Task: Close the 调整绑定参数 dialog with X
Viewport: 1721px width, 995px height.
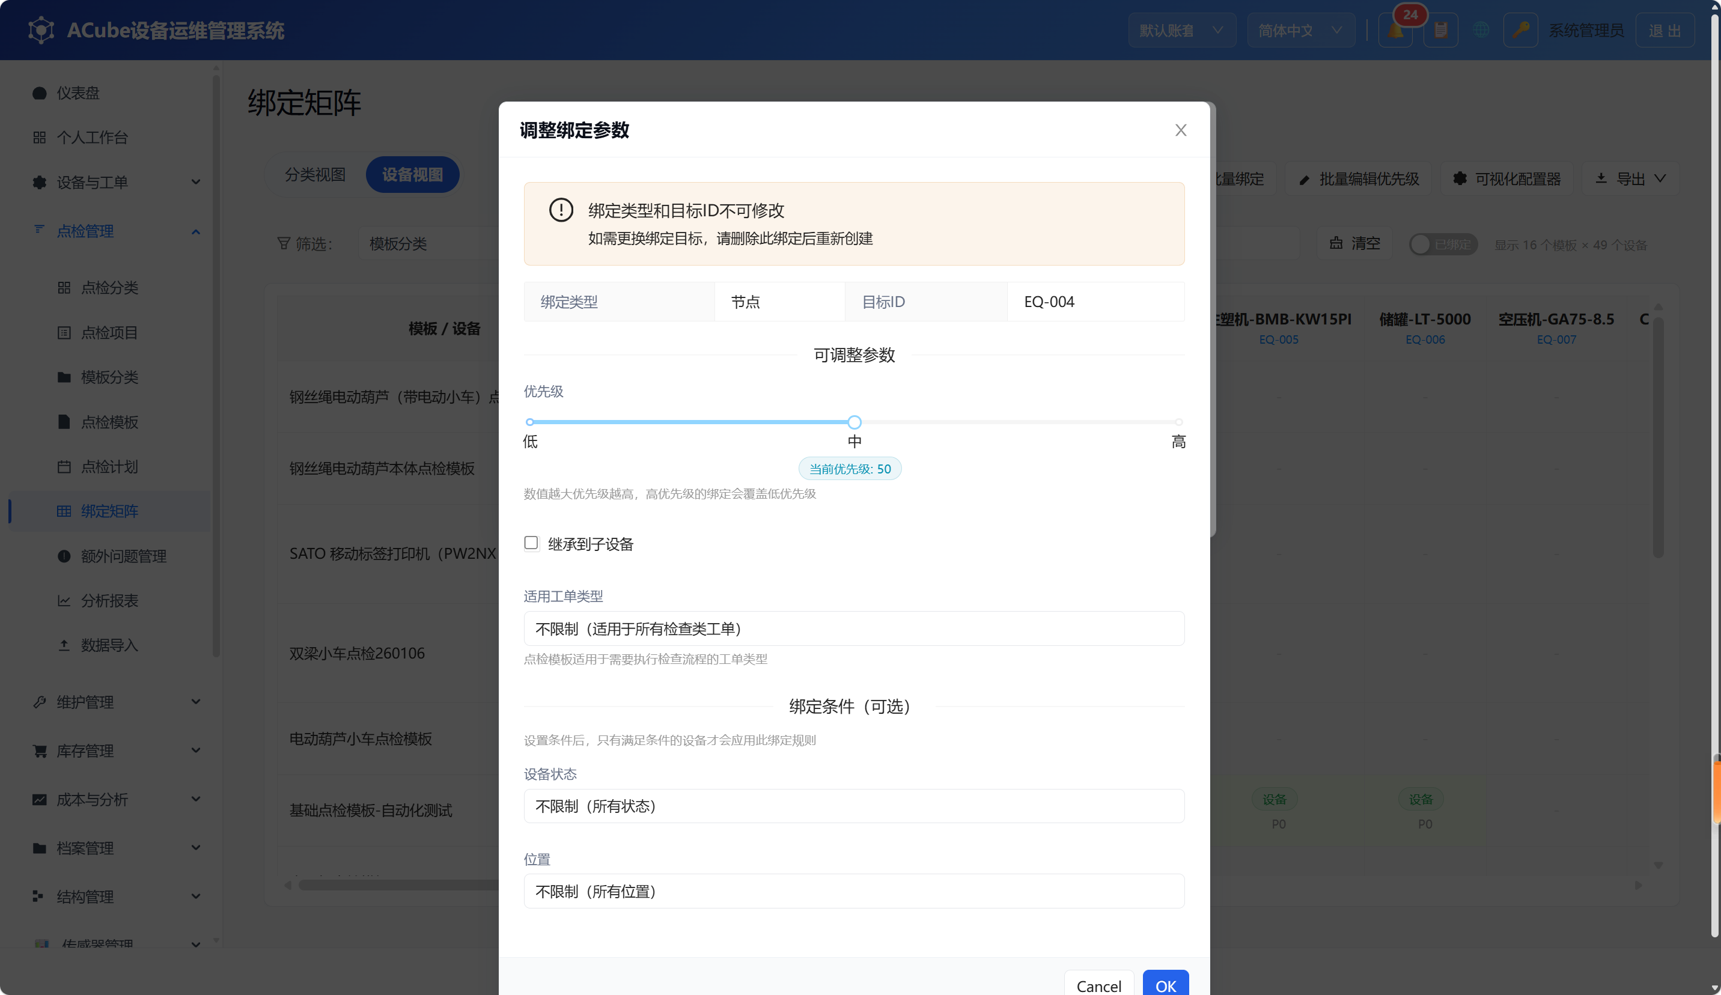Action: coord(1181,130)
